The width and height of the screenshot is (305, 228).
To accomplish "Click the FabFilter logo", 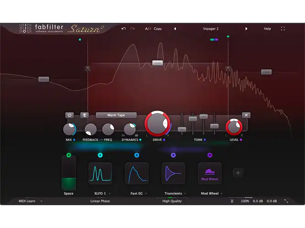I will pyautogui.click(x=41, y=28).
